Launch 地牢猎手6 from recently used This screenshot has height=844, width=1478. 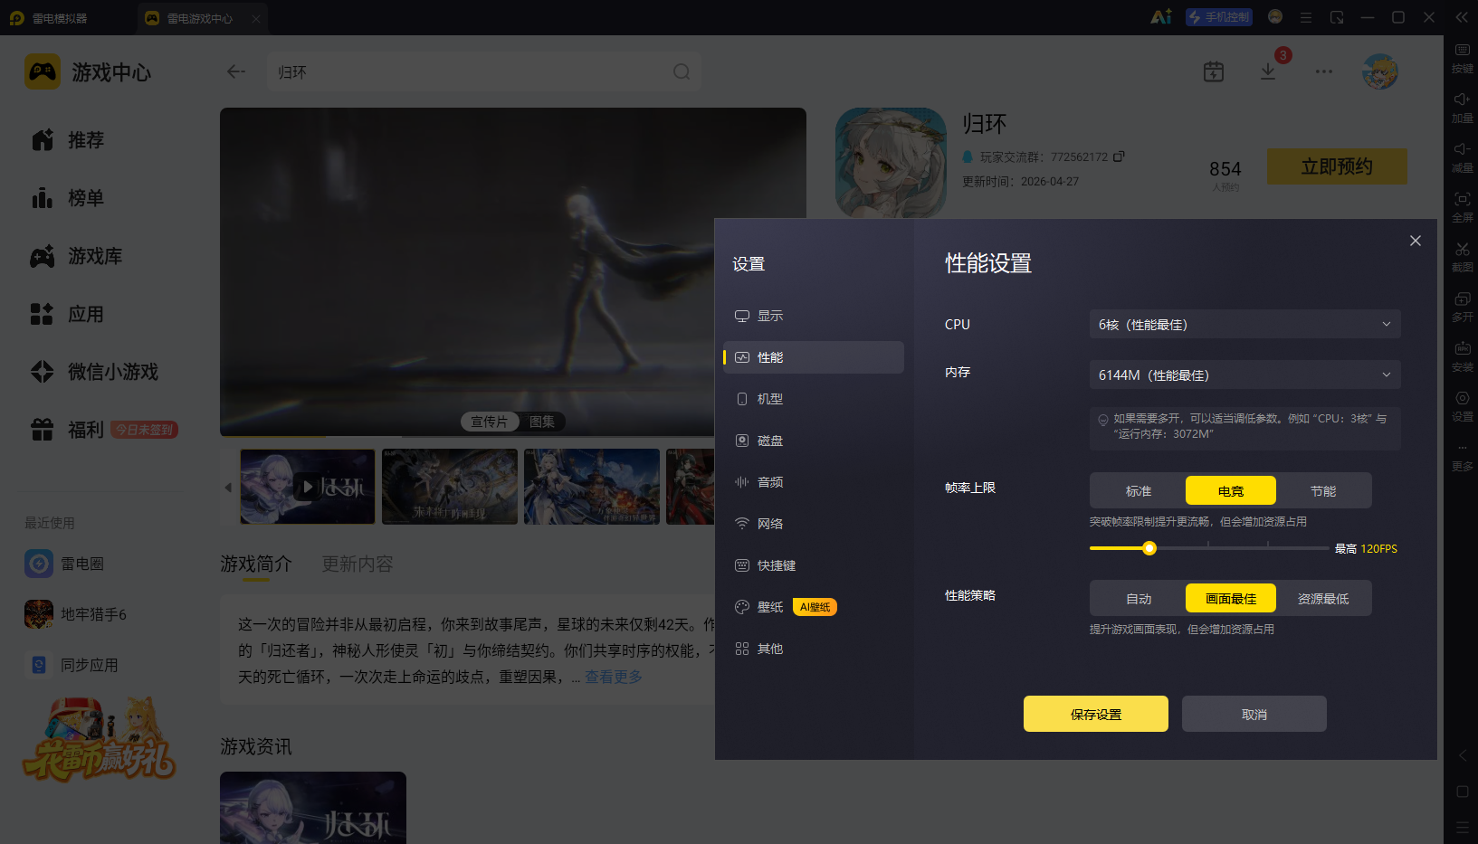pos(75,614)
